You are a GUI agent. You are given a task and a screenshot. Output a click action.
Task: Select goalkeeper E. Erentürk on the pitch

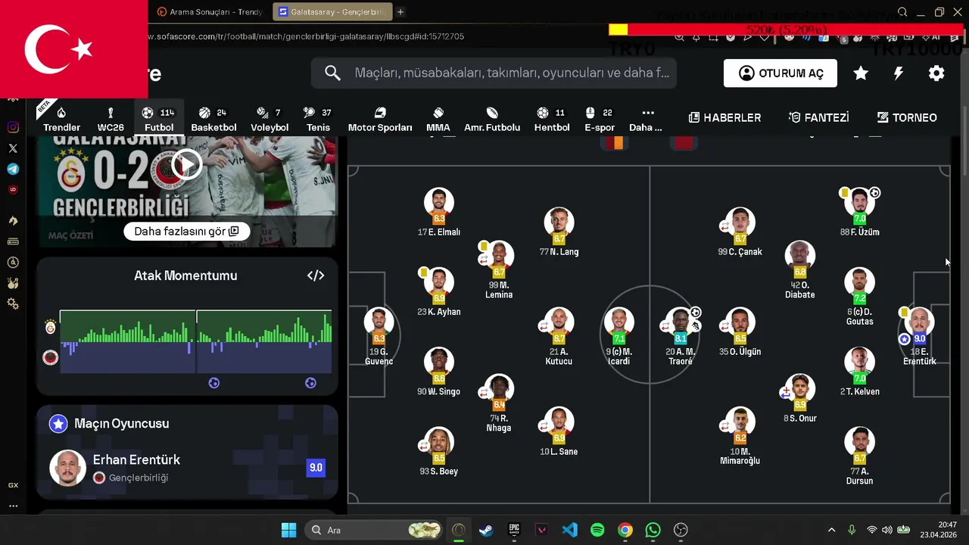919,337
